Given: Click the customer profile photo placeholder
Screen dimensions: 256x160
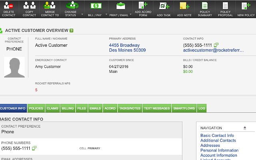Looking at the screenshot, I should click(x=14, y=67).
